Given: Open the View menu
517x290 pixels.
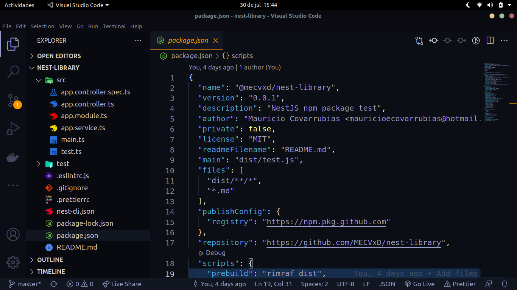Looking at the screenshot, I should click(65, 26).
